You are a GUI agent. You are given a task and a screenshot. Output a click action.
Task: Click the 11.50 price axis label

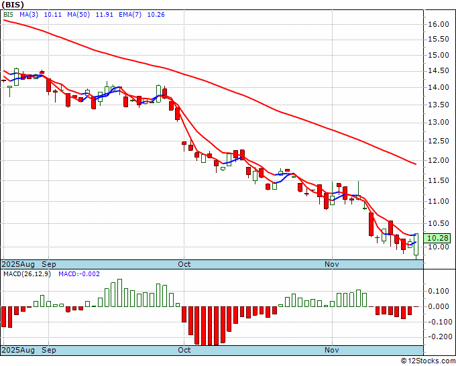(x=439, y=180)
